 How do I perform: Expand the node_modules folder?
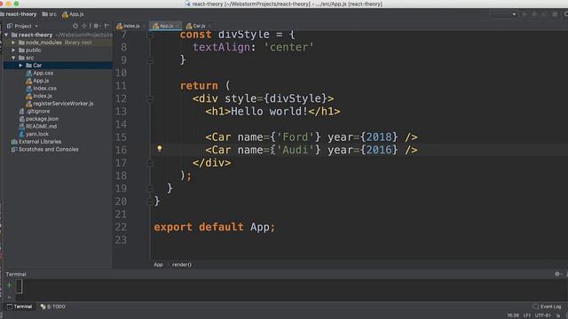(13, 43)
